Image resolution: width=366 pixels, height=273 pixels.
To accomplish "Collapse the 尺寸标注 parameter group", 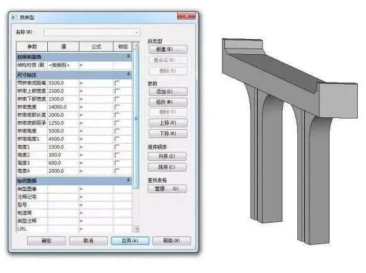I will point(128,74).
